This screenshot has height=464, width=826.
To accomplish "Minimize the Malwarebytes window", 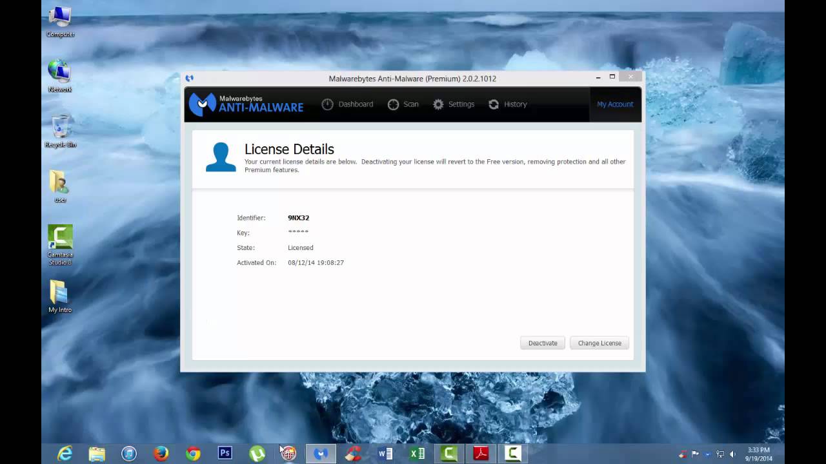I will click(598, 77).
